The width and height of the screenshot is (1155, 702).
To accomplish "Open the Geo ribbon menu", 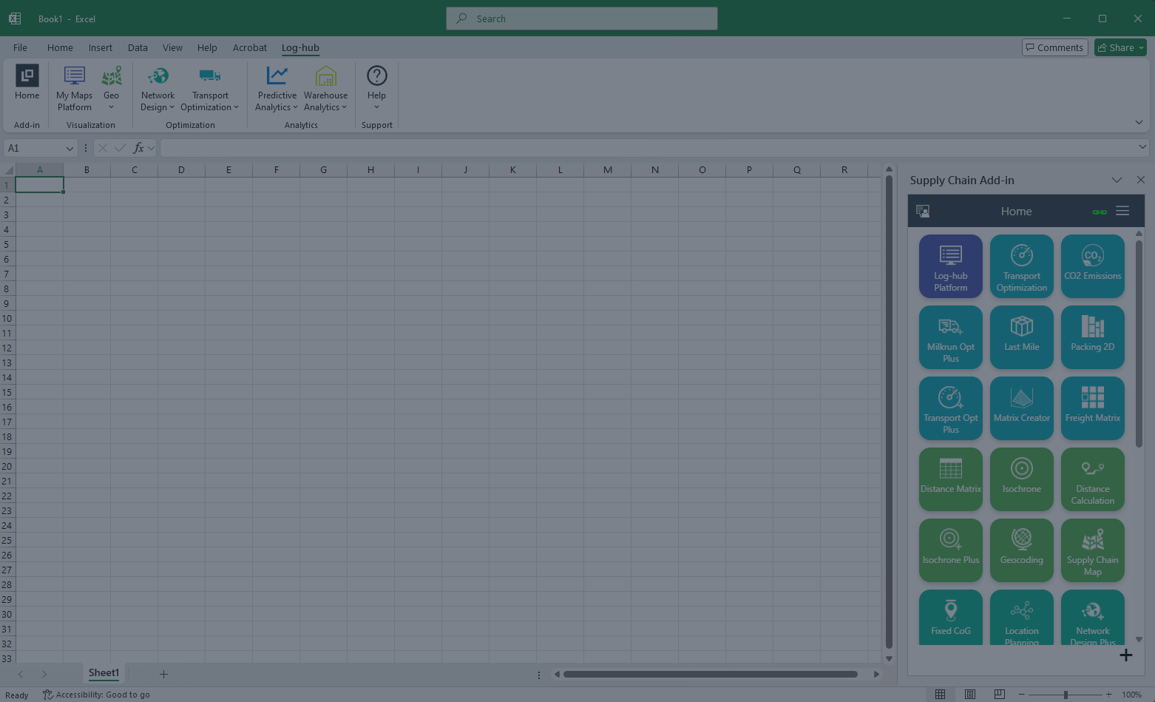I will pos(112,89).
